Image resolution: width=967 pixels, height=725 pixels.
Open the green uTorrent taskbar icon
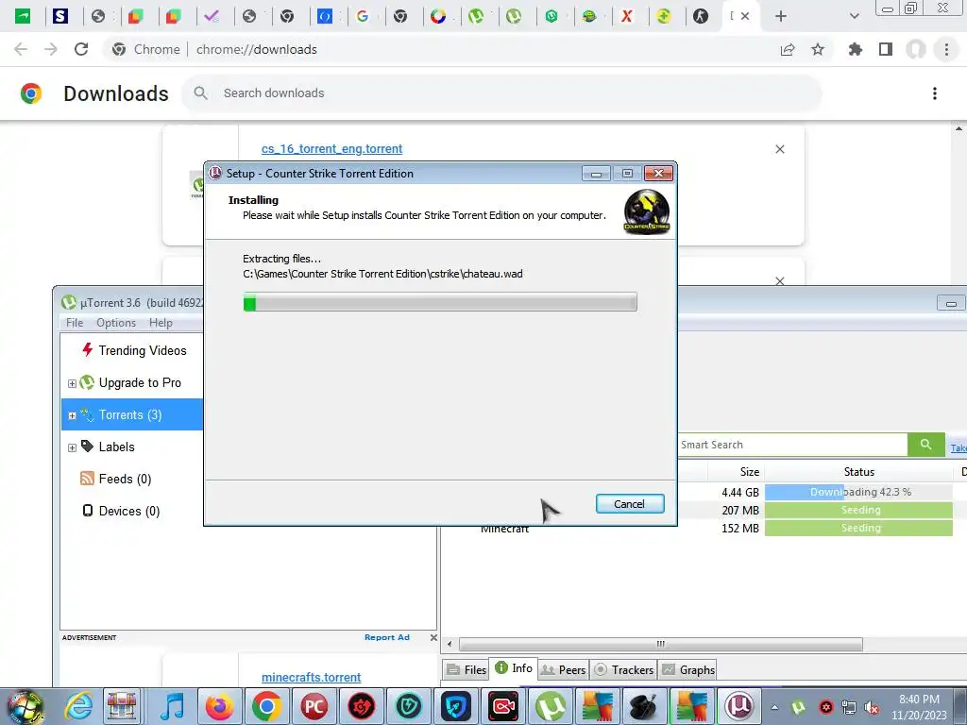[x=551, y=706]
